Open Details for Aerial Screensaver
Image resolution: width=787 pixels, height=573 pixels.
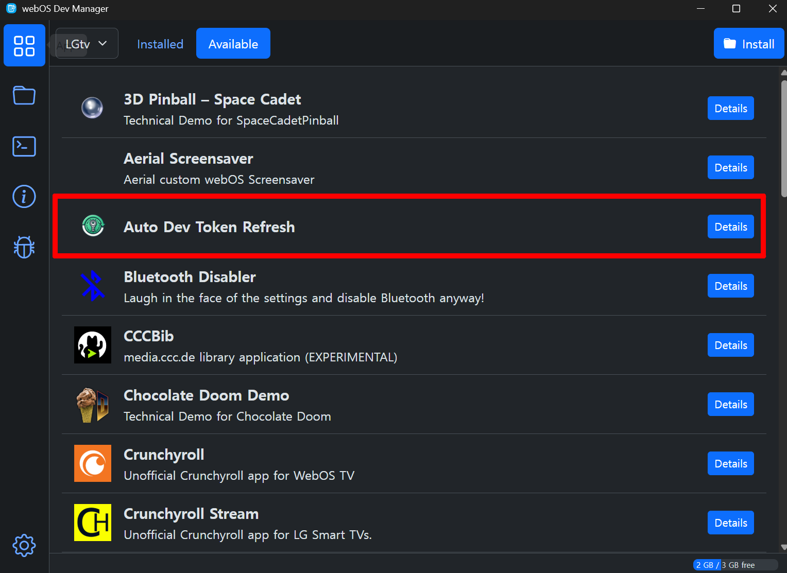pyautogui.click(x=731, y=167)
